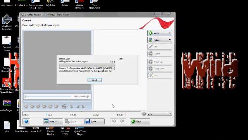Click the 00:00:00:00 timecode field

coord(80,96)
